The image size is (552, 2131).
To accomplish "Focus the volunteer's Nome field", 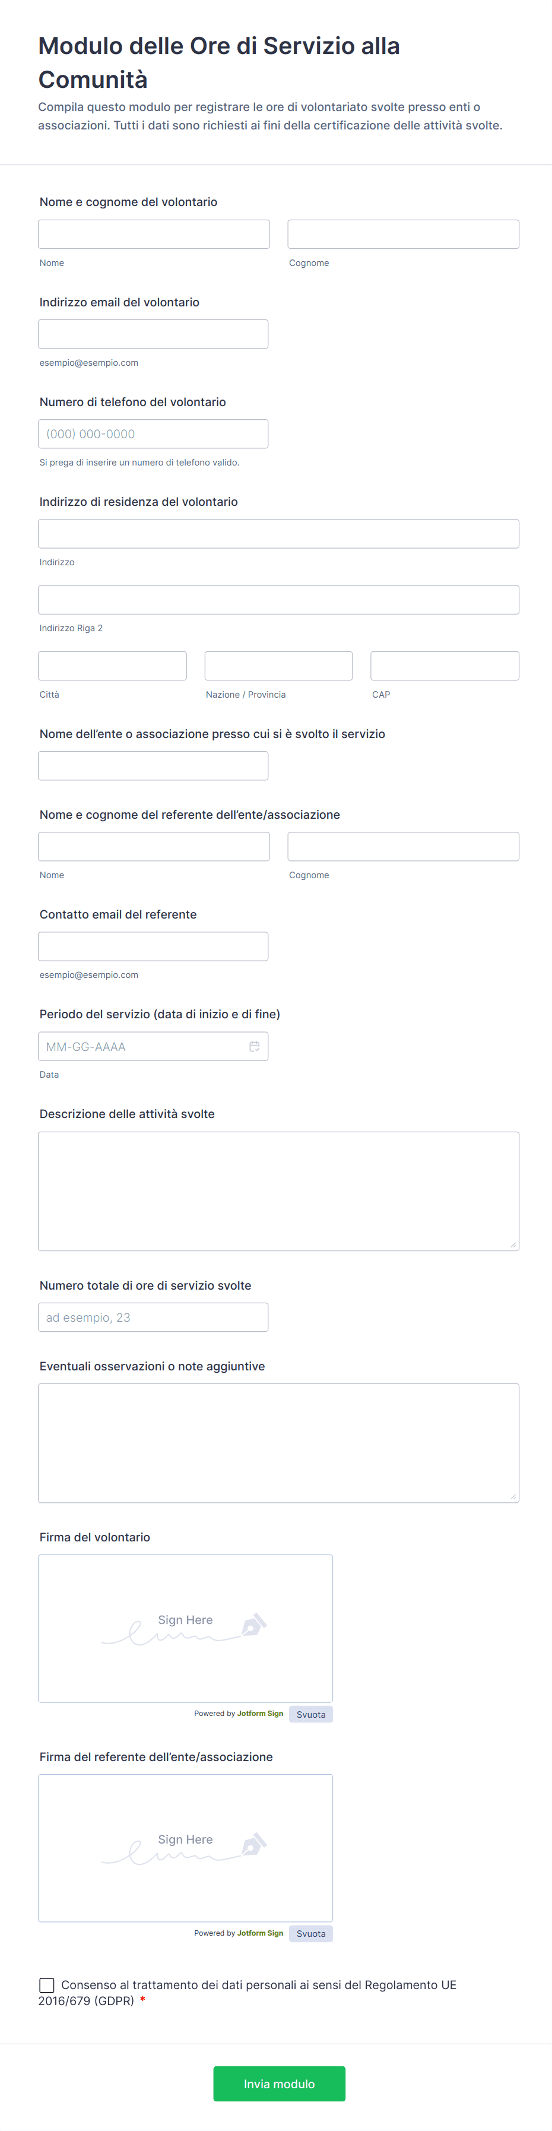I will tap(154, 234).
